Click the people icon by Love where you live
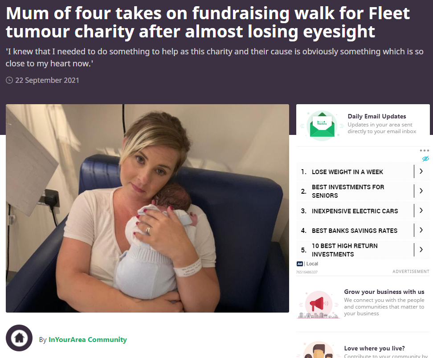 (x=319, y=350)
